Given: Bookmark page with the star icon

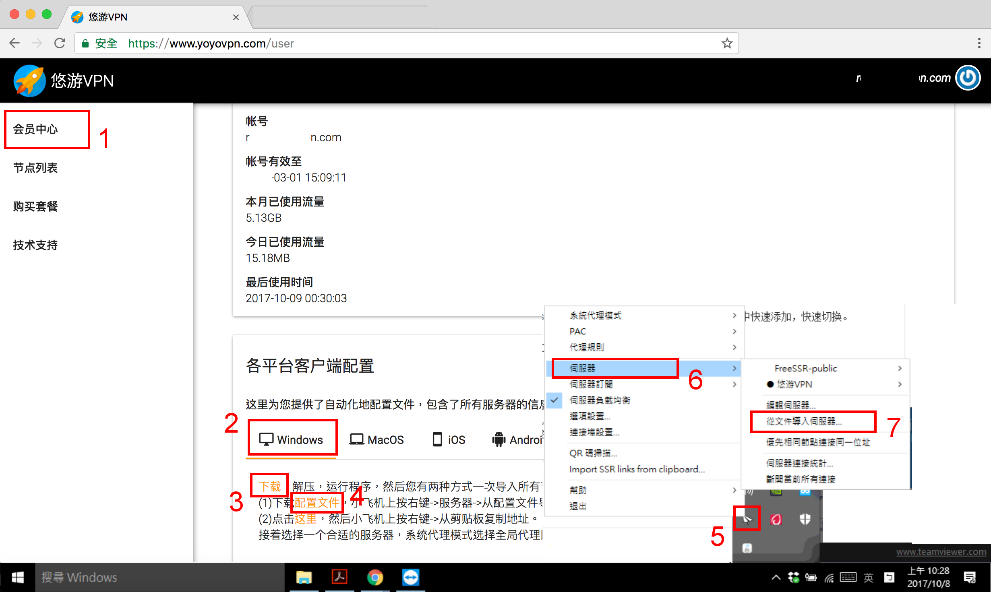Looking at the screenshot, I should (727, 43).
